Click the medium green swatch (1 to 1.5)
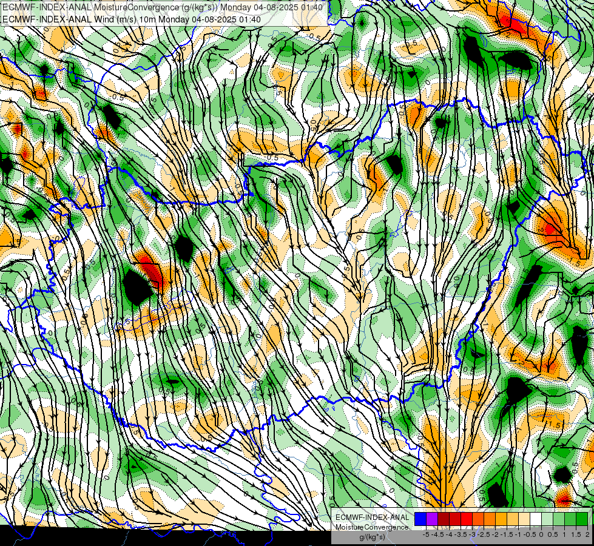This screenshot has width=594, height=546. pos(570,519)
